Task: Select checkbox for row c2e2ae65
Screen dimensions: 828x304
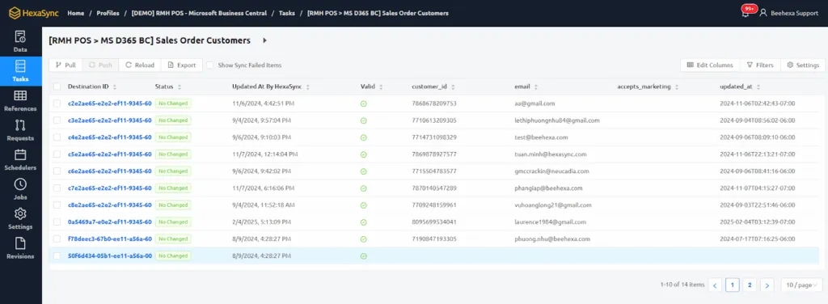Action: coord(57,103)
